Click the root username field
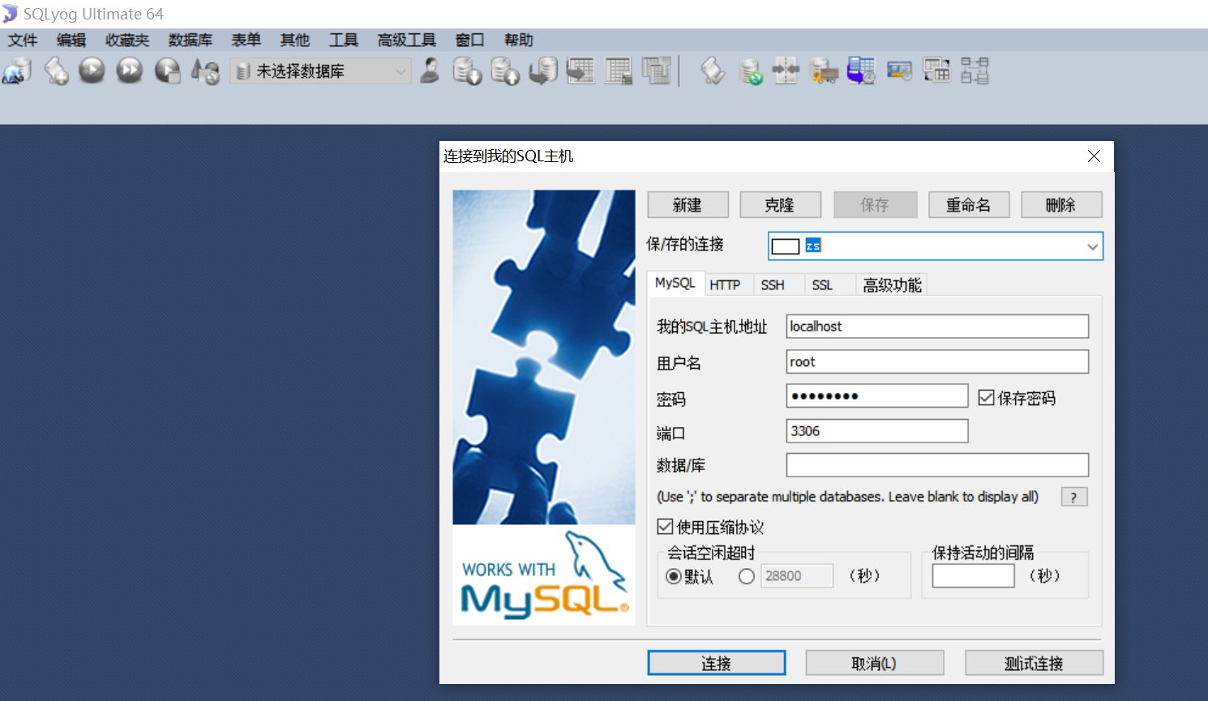 [937, 362]
